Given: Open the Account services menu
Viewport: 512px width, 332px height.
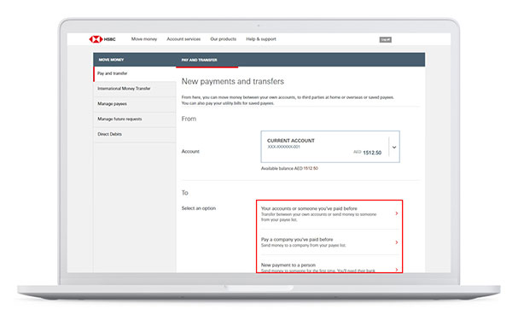Looking at the screenshot, I should [x=183, y=39].
